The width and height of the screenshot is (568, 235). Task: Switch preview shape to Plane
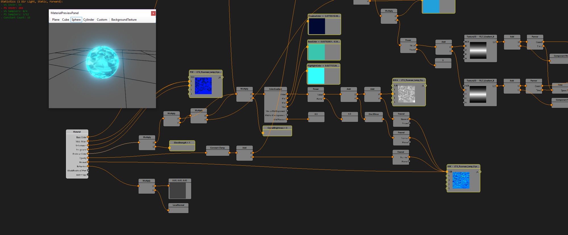coord(56,20)
